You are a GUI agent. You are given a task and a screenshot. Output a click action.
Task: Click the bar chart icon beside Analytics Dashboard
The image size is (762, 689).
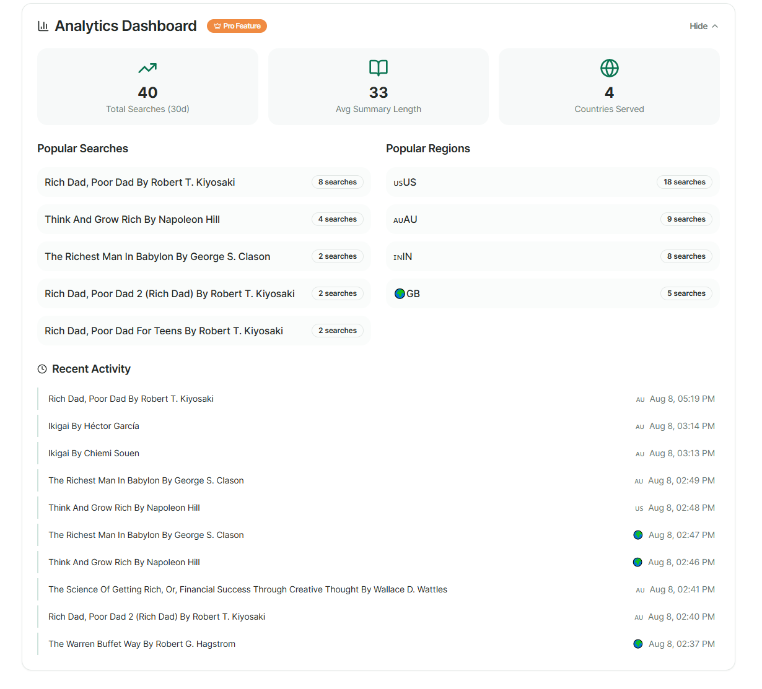(x=43, y=26)
